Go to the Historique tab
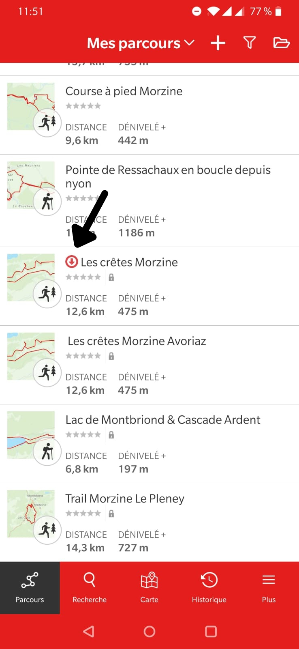Viewport: 299px width, 649px height. tap(209, 587)
